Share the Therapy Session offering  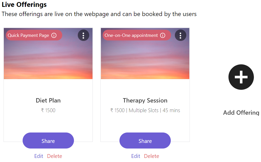(145, 141)
